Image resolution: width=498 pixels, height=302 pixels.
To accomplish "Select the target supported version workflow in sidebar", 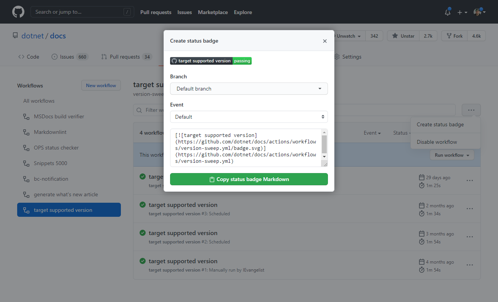I will pyautogui.click(x=63, y=210).
